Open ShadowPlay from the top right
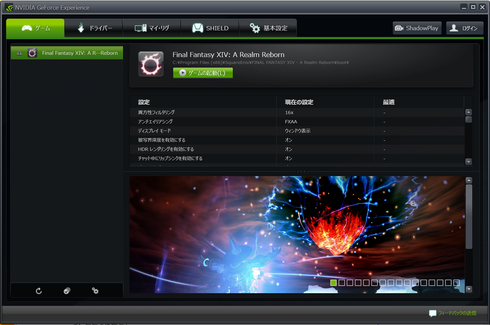Screen dimensions: 490x325 click(x=417, y=28)
